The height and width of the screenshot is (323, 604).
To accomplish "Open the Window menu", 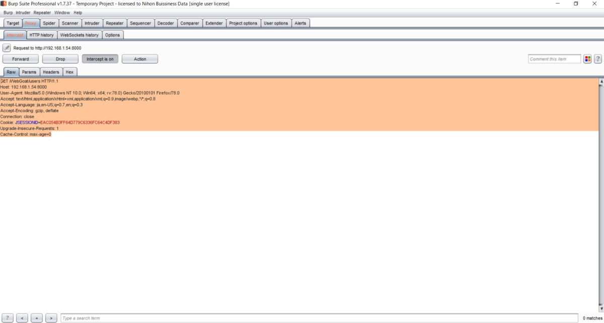I will pos(62,13).
